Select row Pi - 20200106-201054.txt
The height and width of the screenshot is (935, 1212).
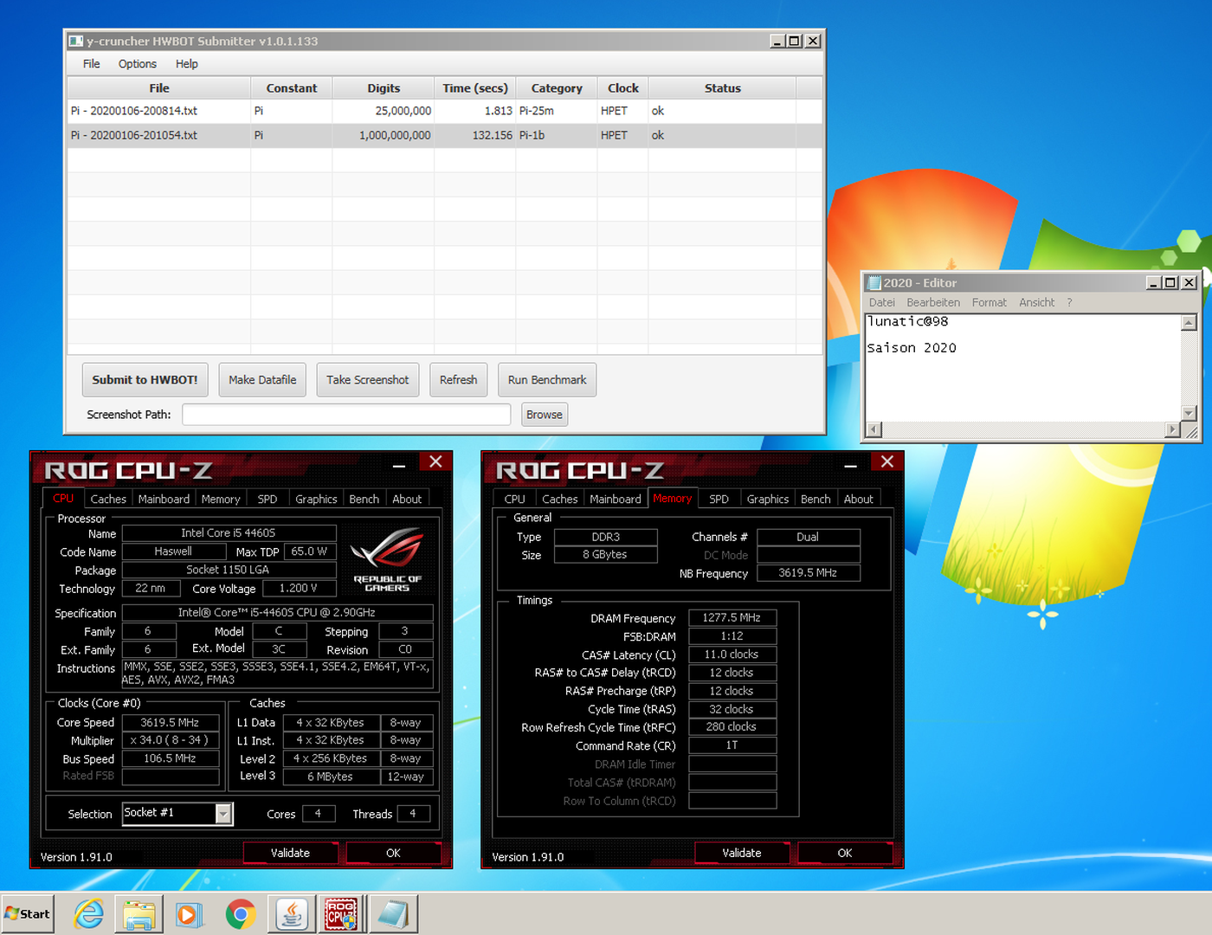pyautogui.click(x=444, y=135)
